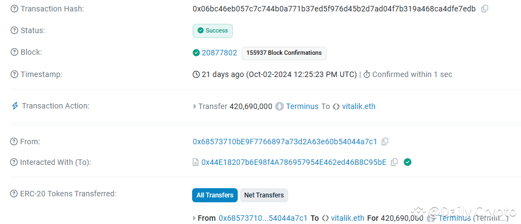
Task: Click the Transaction Hash help question icon
Action: point(15,9)
